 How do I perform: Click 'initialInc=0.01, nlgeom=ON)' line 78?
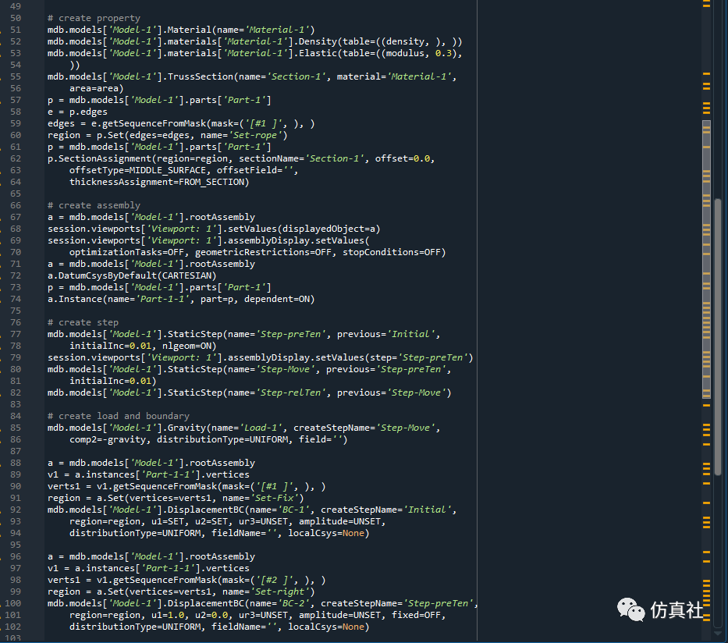(143, 346)
